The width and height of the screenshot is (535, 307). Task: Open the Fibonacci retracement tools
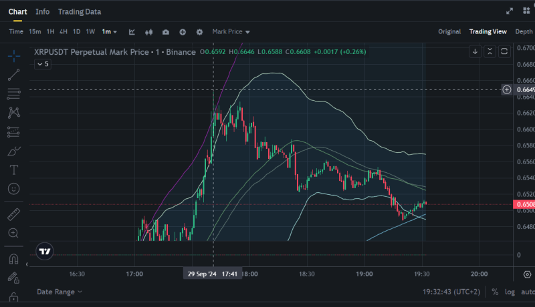pyautogui.click(x=13, y=93)
